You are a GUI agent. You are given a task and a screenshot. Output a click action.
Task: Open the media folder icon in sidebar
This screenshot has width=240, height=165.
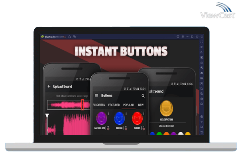[202, 88]
